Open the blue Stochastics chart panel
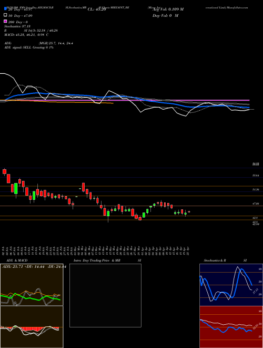 (x=231, y=285)
